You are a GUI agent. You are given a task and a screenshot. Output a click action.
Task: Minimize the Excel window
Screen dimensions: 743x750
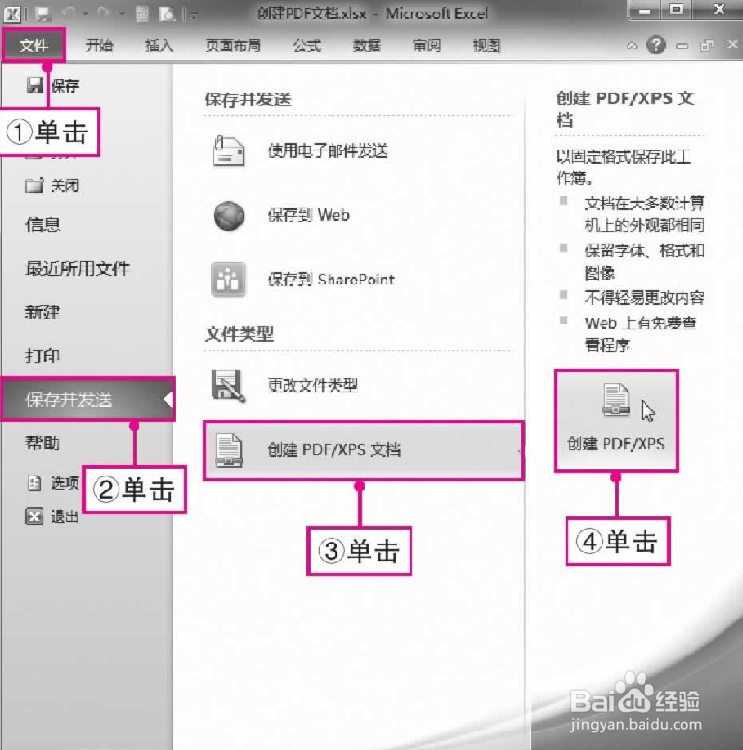645,11
